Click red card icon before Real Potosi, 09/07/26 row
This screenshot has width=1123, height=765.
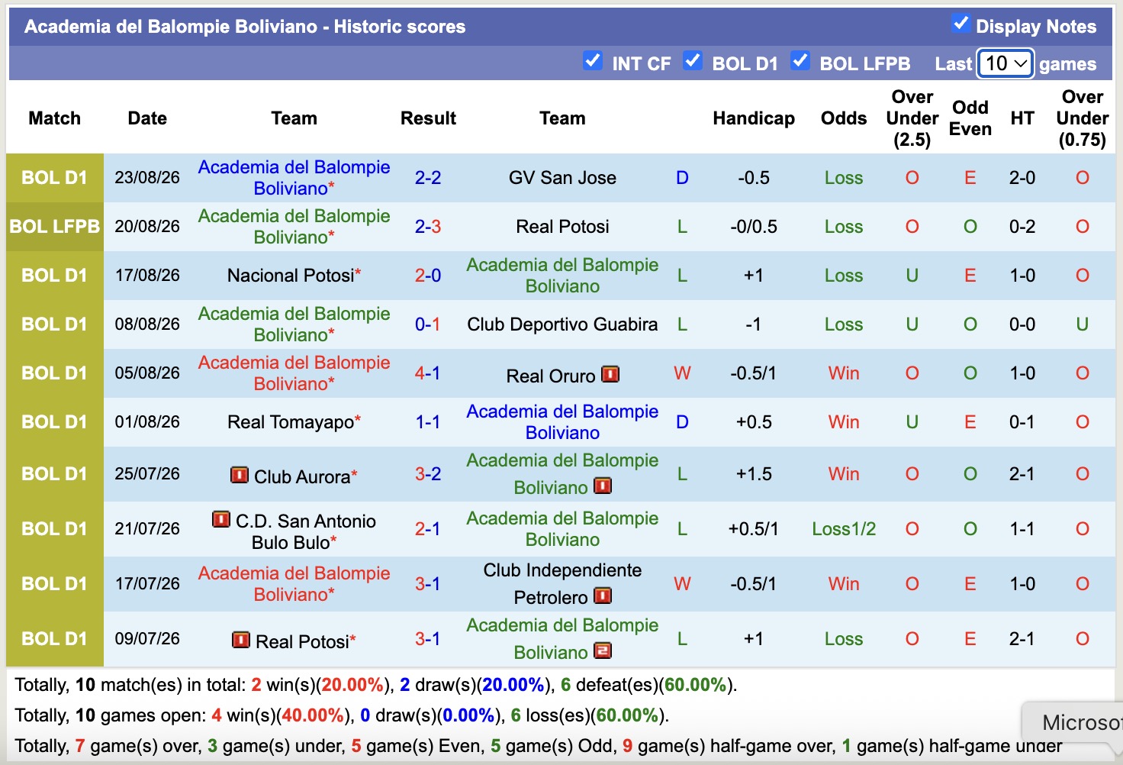pyautogui.click(x=241, y=640)
